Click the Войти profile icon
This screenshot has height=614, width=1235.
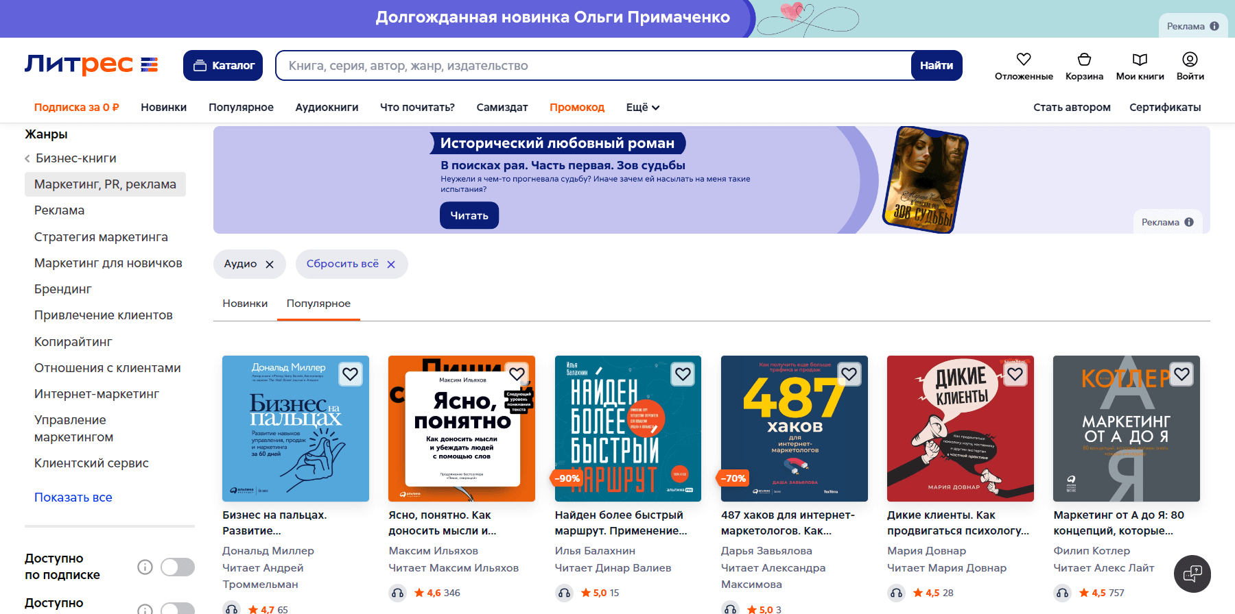click(x=1190, y=60)
